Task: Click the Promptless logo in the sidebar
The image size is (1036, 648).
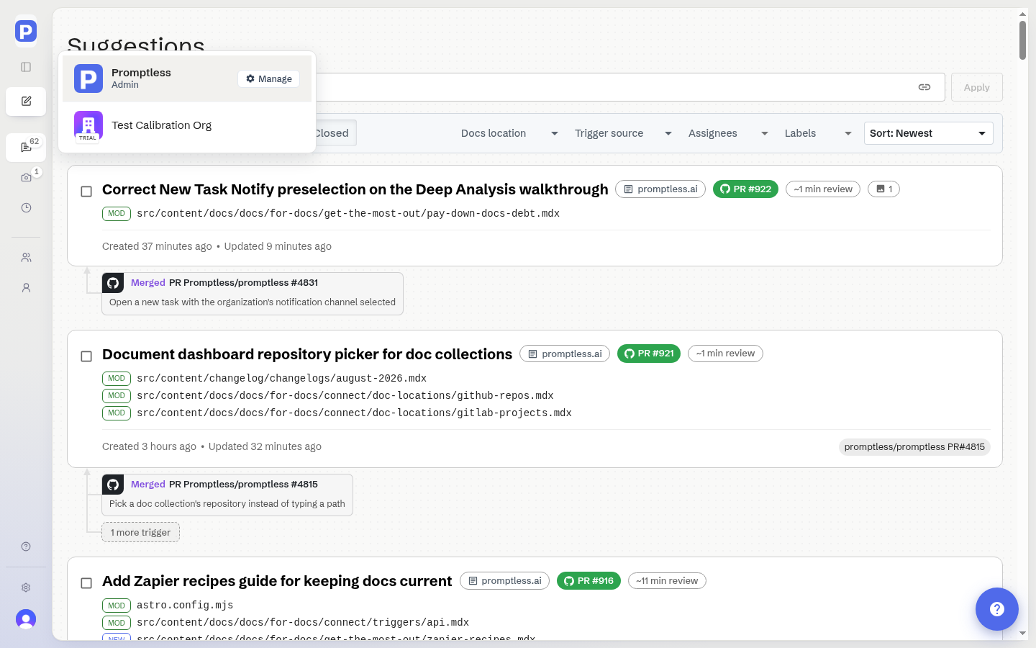Action: click(26, 31)
